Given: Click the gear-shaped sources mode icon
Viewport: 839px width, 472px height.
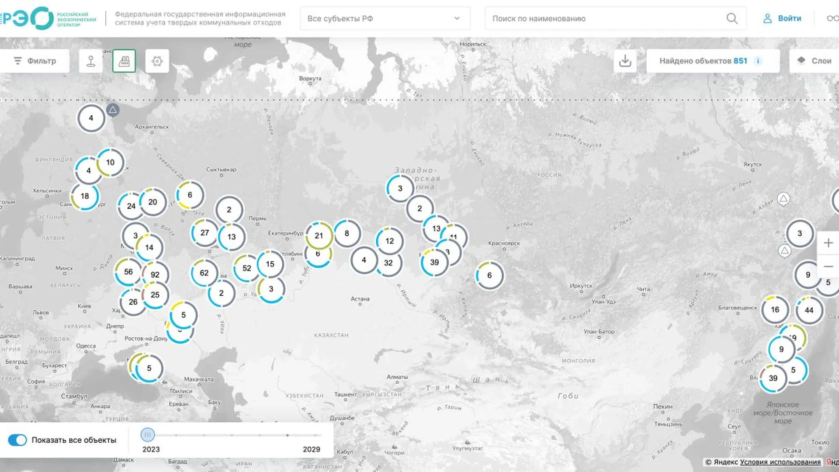Looking at the screenshot, I should (x=157, y=61).
